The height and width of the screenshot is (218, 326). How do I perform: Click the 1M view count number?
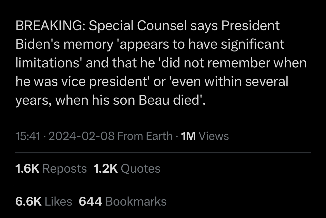tap(188, 136)
